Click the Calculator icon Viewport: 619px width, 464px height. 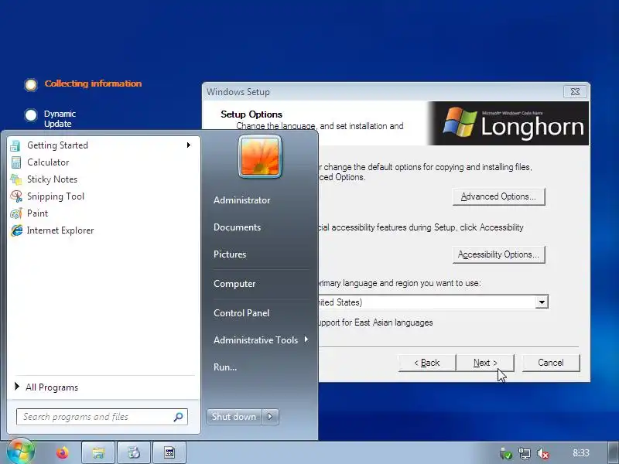[x=15, y=162]
